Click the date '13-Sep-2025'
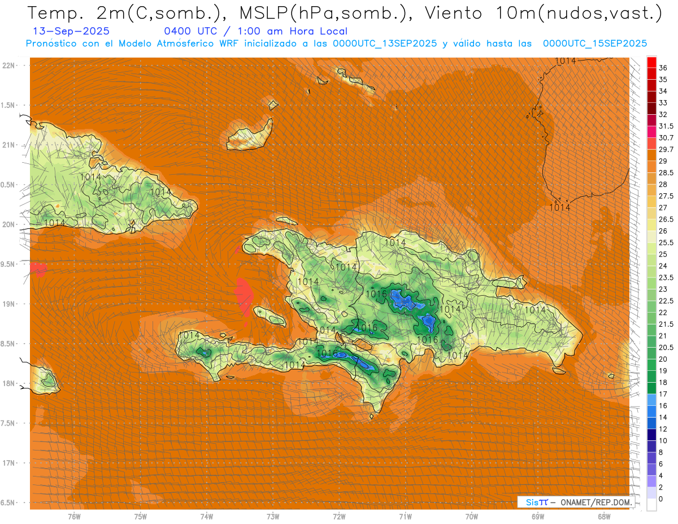The width and height of the screenshot is (678, 524). pyautogui.click(x=72, y=32)
